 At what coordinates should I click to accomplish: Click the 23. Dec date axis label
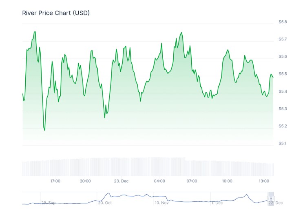[121, 181]
